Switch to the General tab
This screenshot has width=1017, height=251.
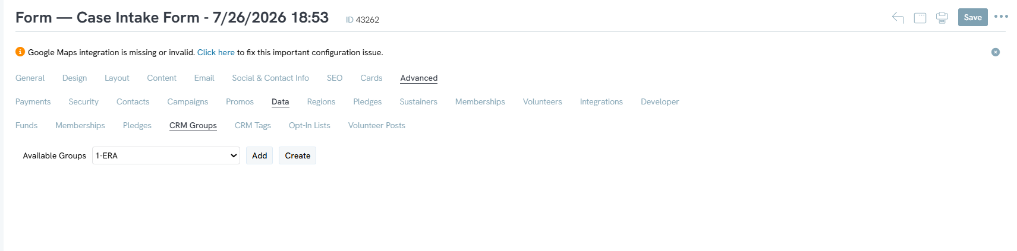pyautogui.click(x=30, y=78)
